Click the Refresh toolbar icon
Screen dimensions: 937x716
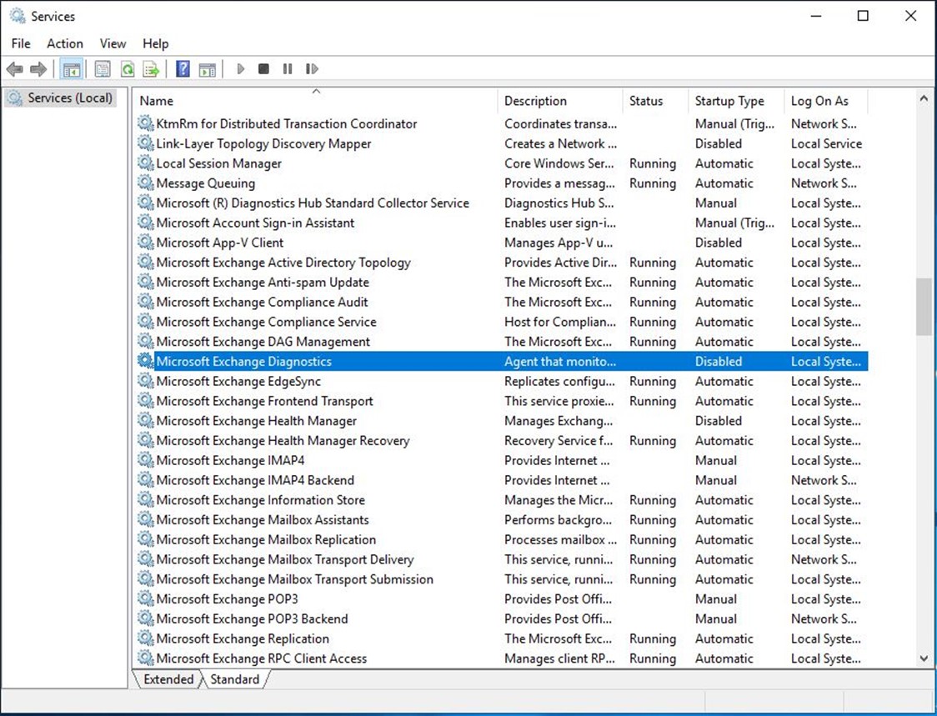tap(128, 69)
